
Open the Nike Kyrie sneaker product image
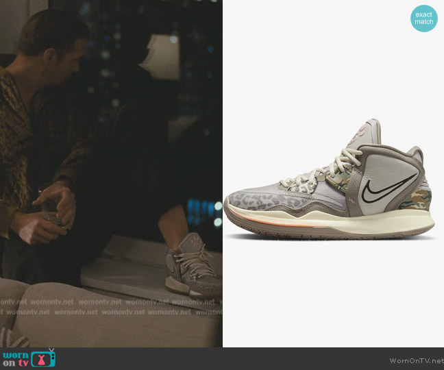tap(329, 180)
